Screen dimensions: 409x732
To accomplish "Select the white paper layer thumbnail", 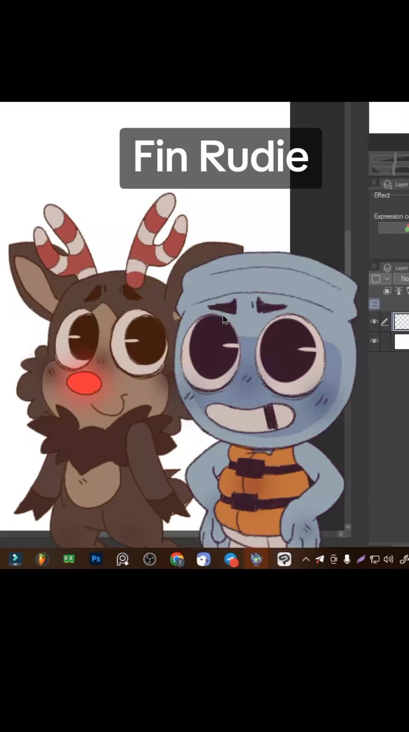I will [x=402, y=341].
